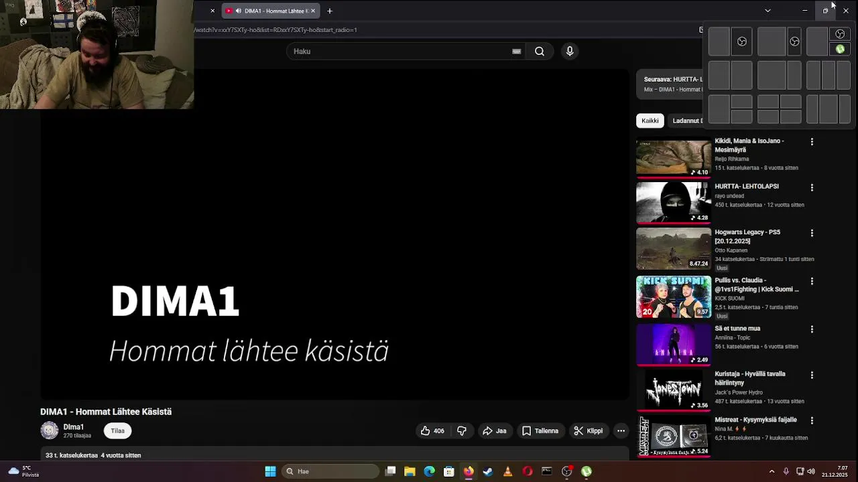
Task: Subscribe with the Tilaa button
Action: point(118,431)
